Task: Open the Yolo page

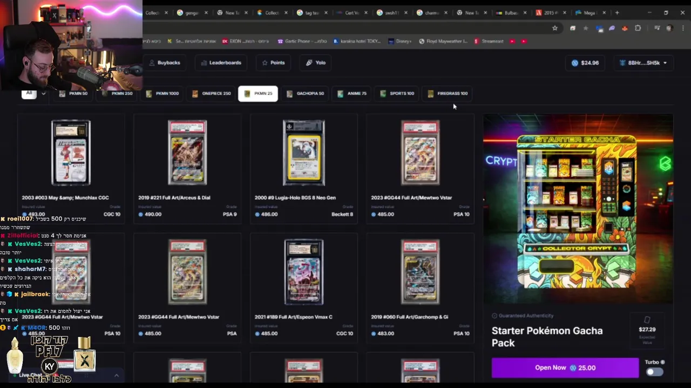Action: 316,63
